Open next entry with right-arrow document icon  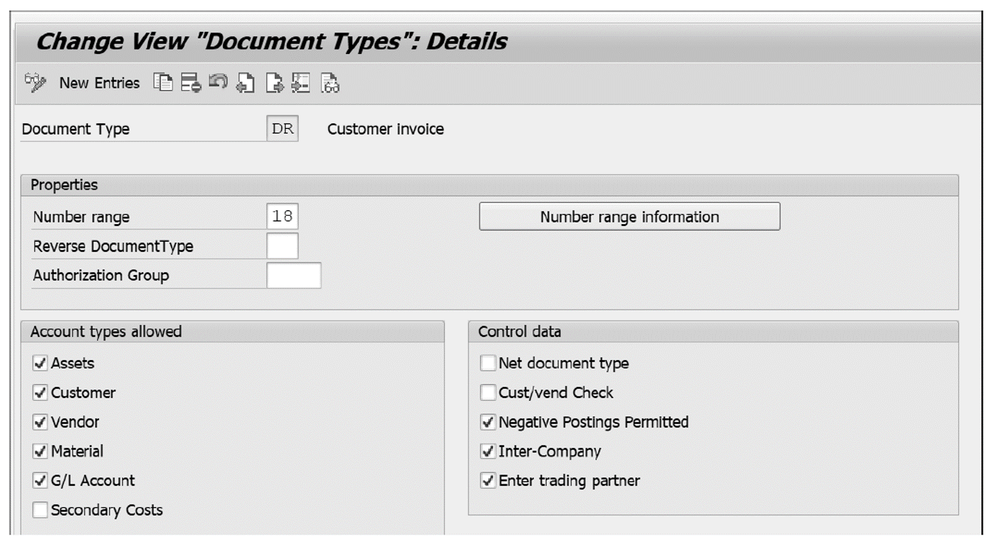coord(275,83)
